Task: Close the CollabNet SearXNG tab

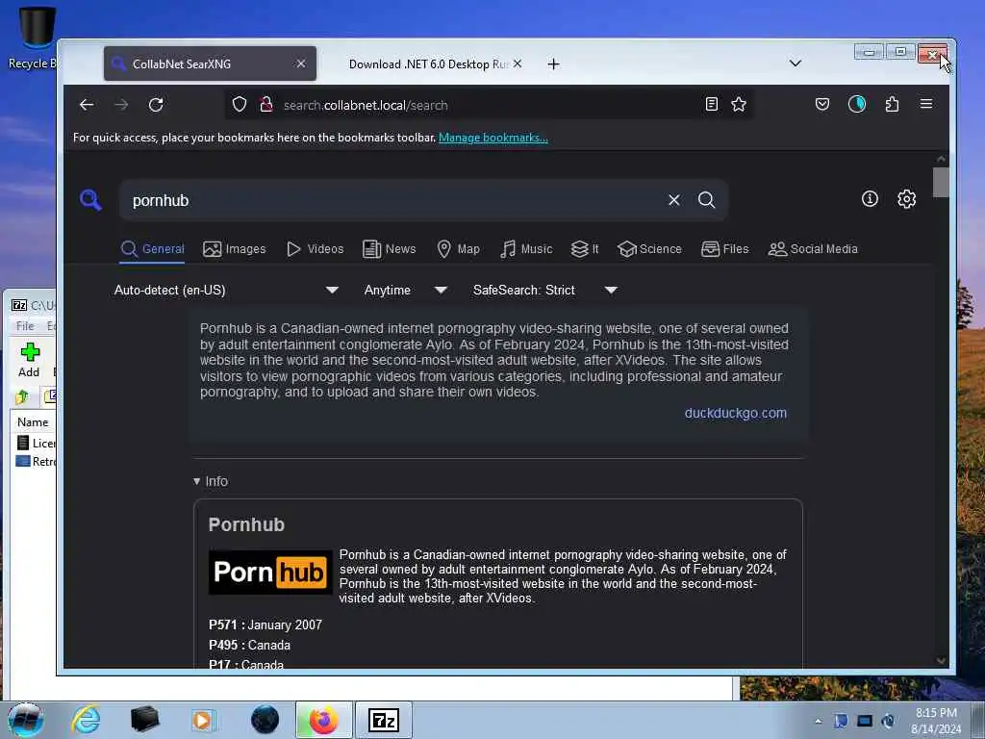Action: click(x=301, y=64)
